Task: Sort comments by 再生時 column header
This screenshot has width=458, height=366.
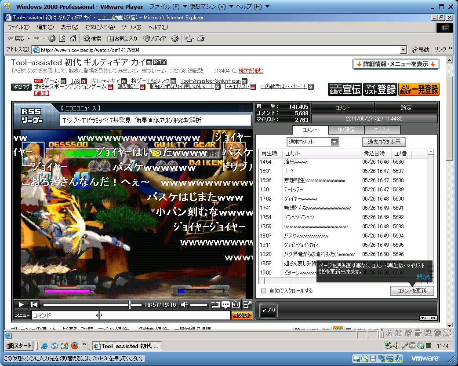Action: click(270, 153)
